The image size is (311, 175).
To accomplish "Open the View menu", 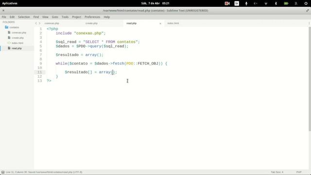I will click(x=45, y=17).
